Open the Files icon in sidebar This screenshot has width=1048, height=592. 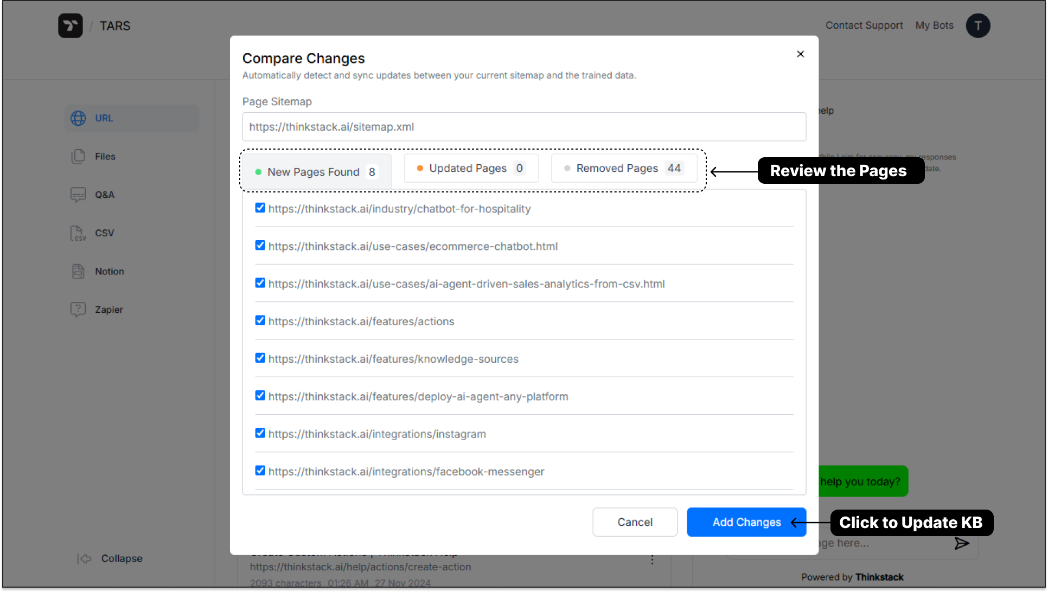click(x=78, y=156)
